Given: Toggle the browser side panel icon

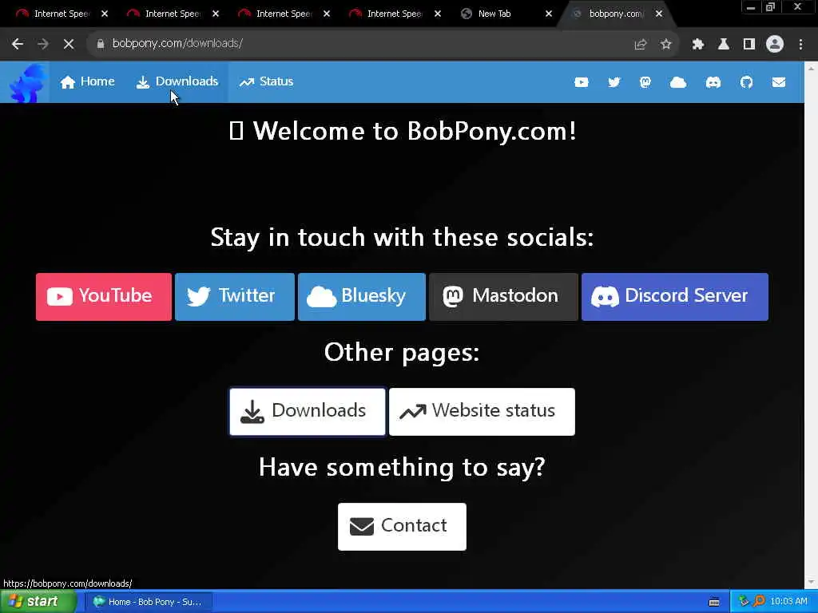Looking at the screenshot, I should (x=749, y=45).
